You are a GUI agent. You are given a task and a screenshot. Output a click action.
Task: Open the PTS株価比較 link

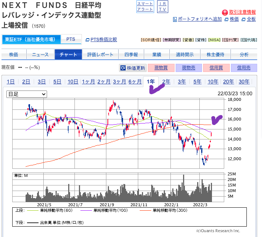click(104, 40)
